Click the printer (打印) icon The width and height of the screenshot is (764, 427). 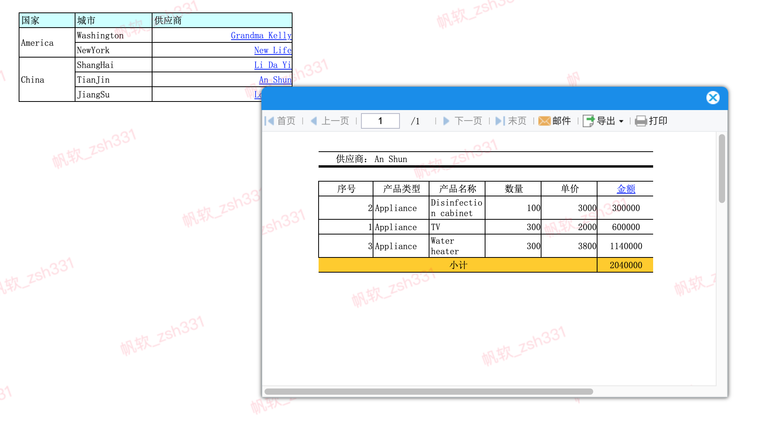(x=641, y=121)
